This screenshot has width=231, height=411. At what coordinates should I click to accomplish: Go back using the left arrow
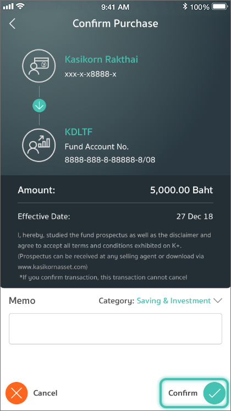pos(12,24)
